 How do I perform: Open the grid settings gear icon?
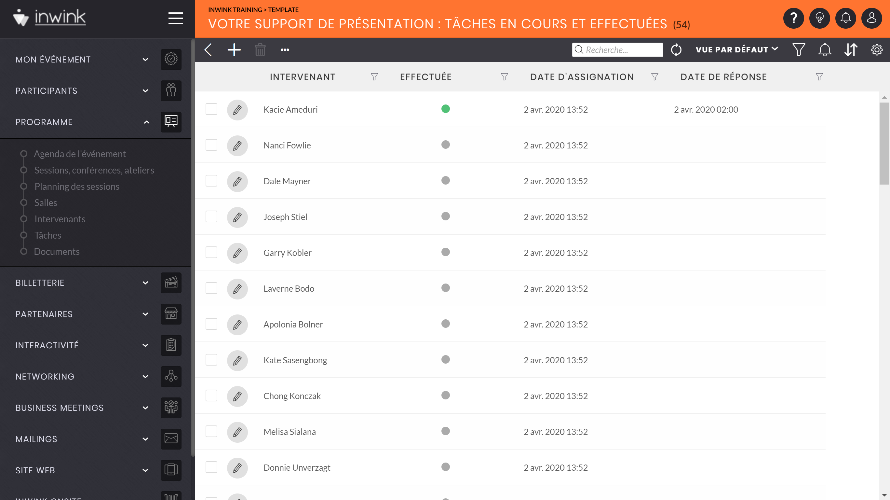[877, 50]
